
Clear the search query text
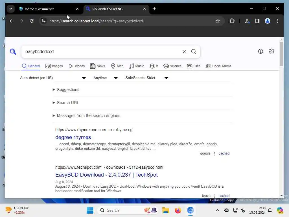click(184, 52)
